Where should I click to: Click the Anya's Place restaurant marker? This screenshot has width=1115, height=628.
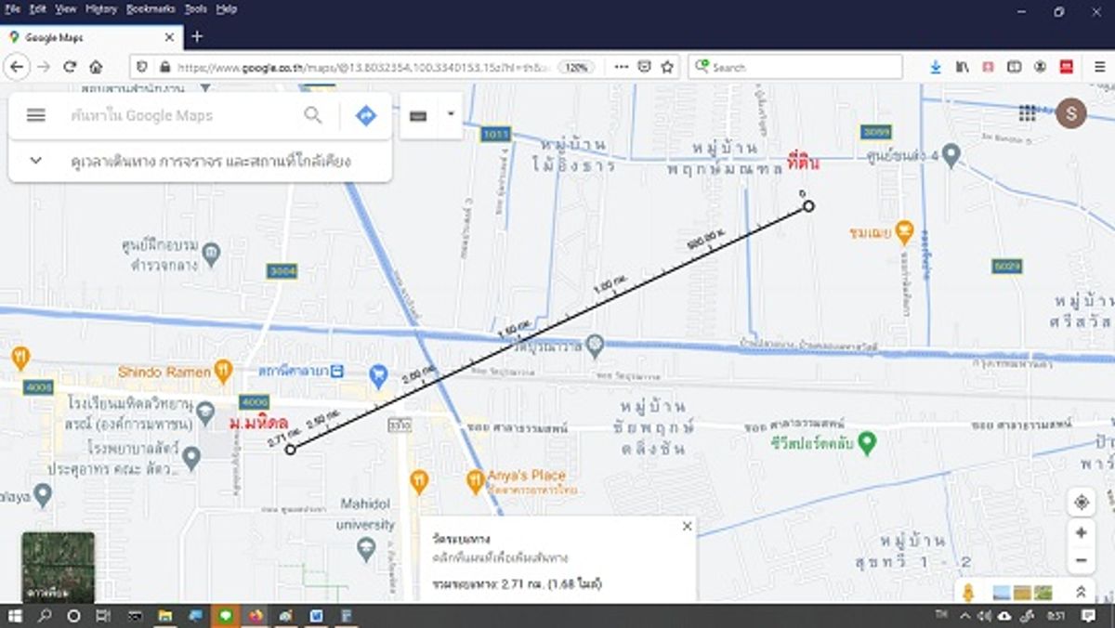point(474,480)
